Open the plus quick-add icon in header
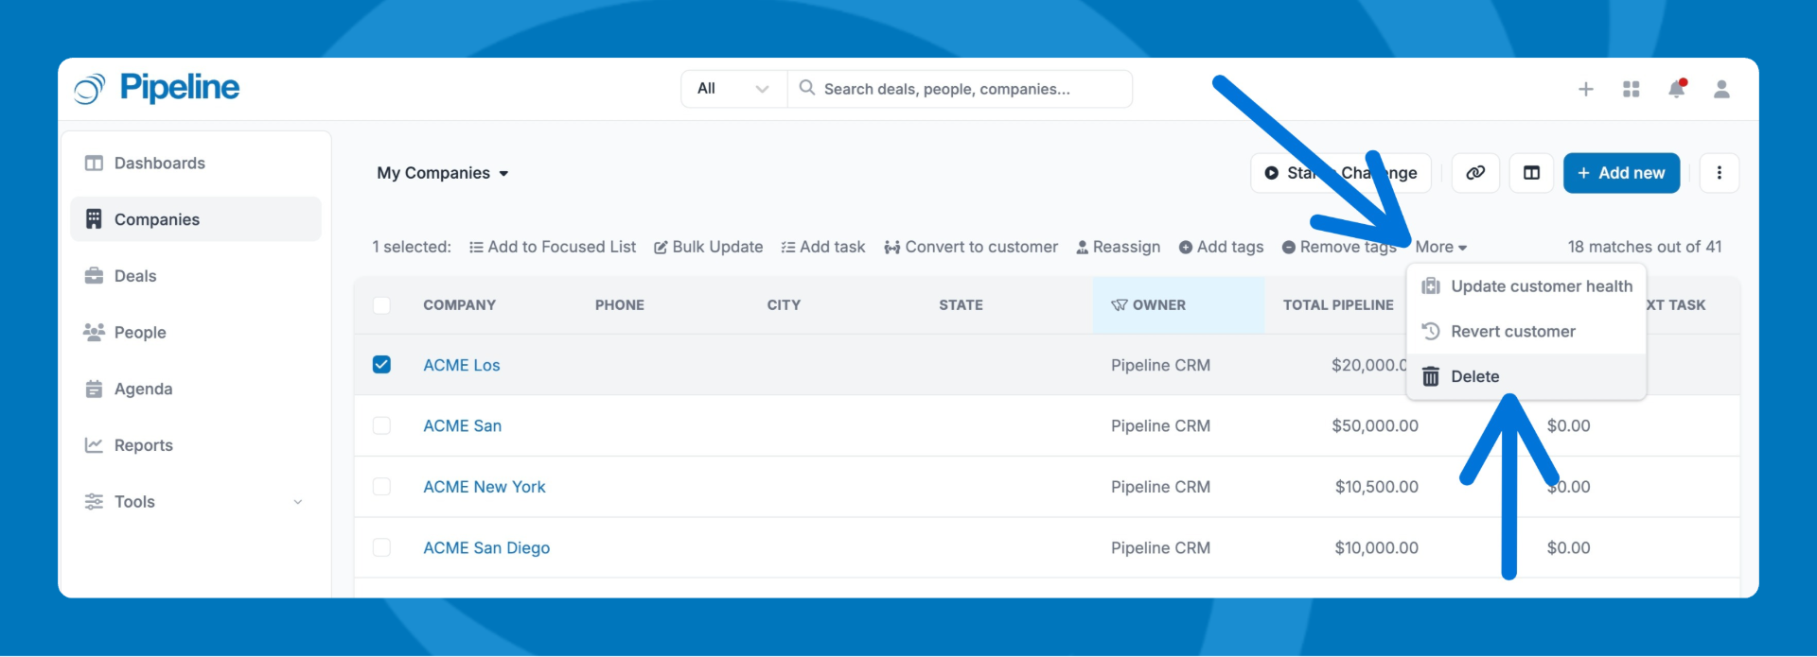 (x=1586, y=89)
